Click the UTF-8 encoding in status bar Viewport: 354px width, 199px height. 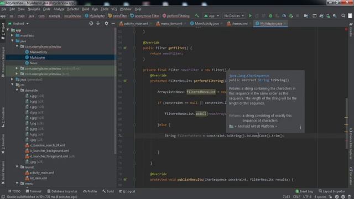pos(307,197)
